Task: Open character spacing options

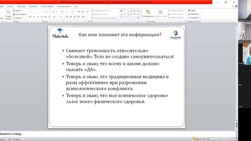Action: pyautogui.click(x=49, y=16)
